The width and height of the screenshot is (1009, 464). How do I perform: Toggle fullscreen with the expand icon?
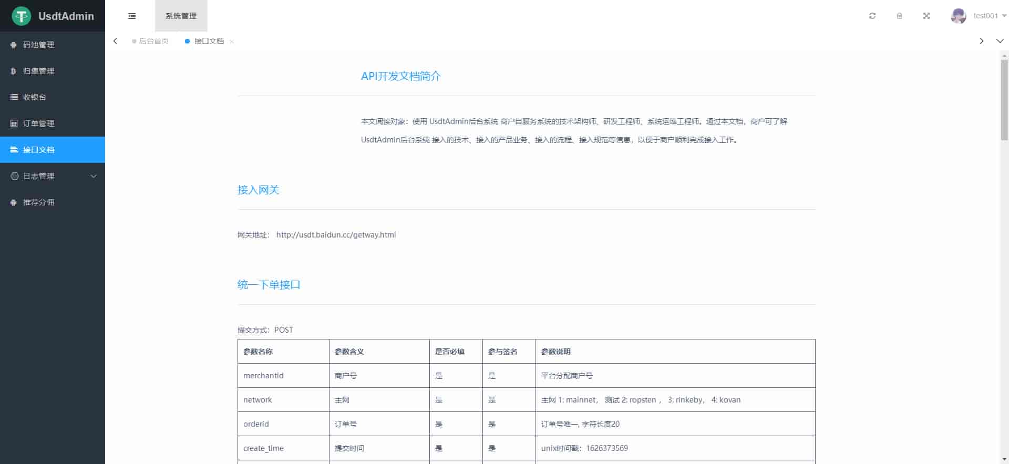pos(926,16)
